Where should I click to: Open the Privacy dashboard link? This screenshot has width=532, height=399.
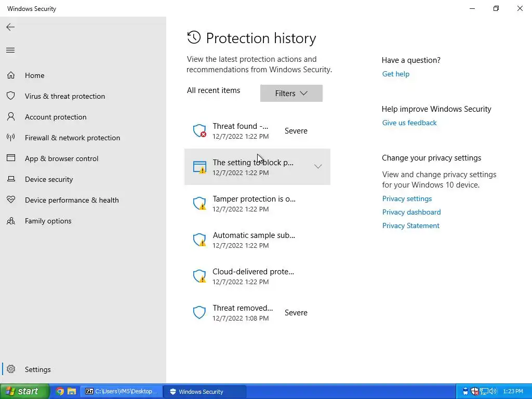pos(411,212)
